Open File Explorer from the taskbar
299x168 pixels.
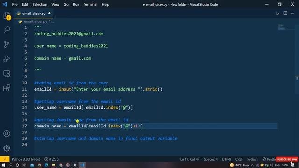tap(54, 165)
